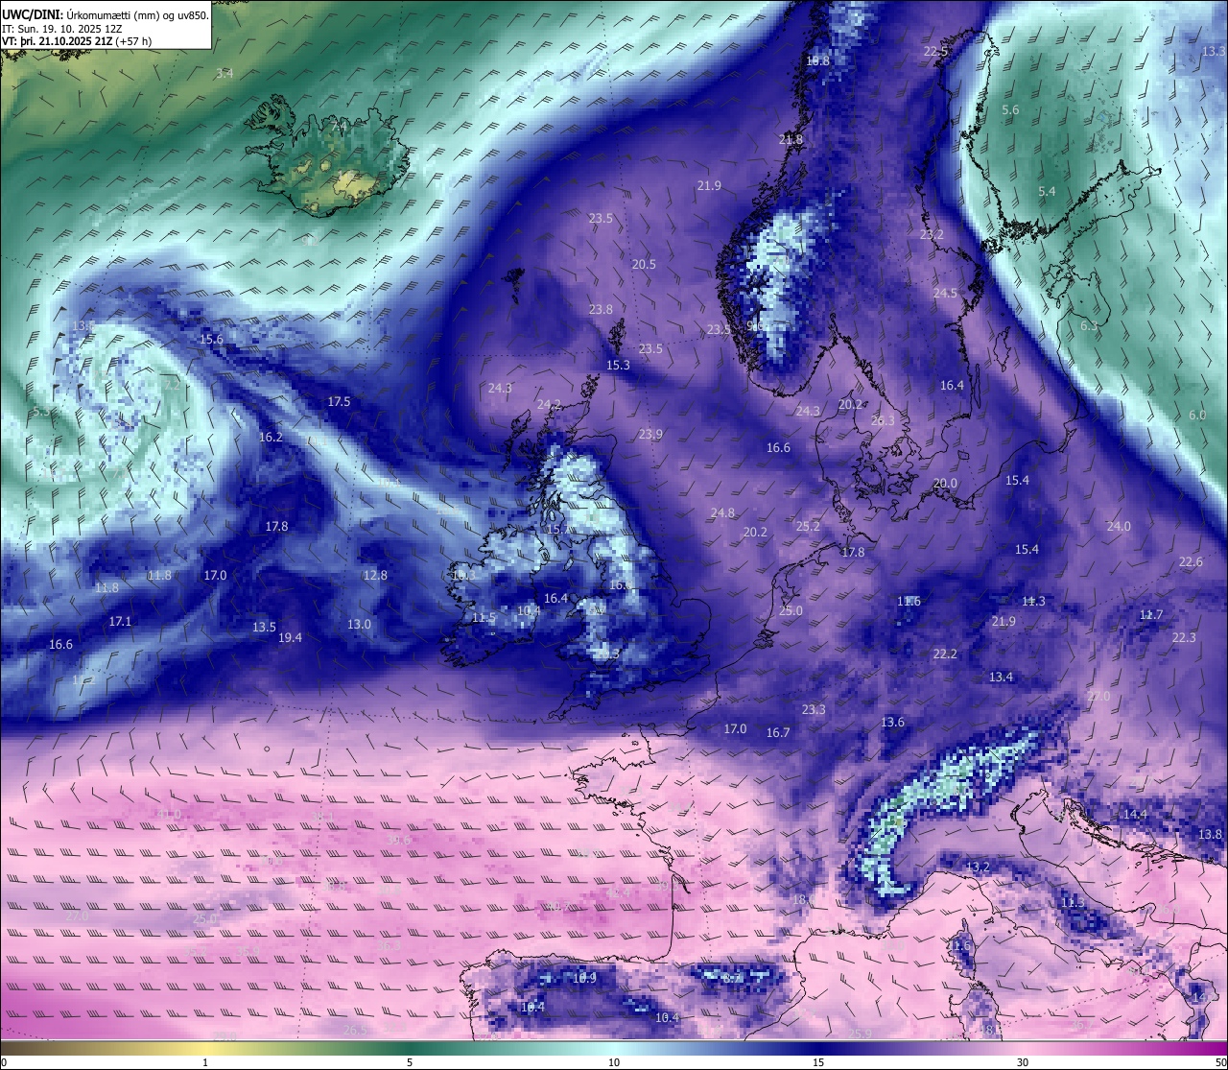Click the 30 tick on the color scale
This screenshot has height=1070, width=1228.
[x=1023, y=1062]
